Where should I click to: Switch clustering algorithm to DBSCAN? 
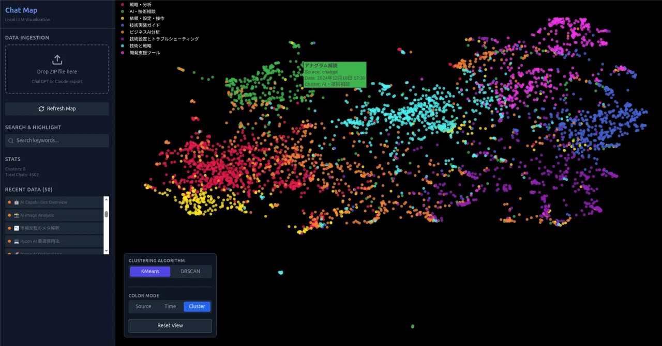pyautogui.click(x=190, y=271)
